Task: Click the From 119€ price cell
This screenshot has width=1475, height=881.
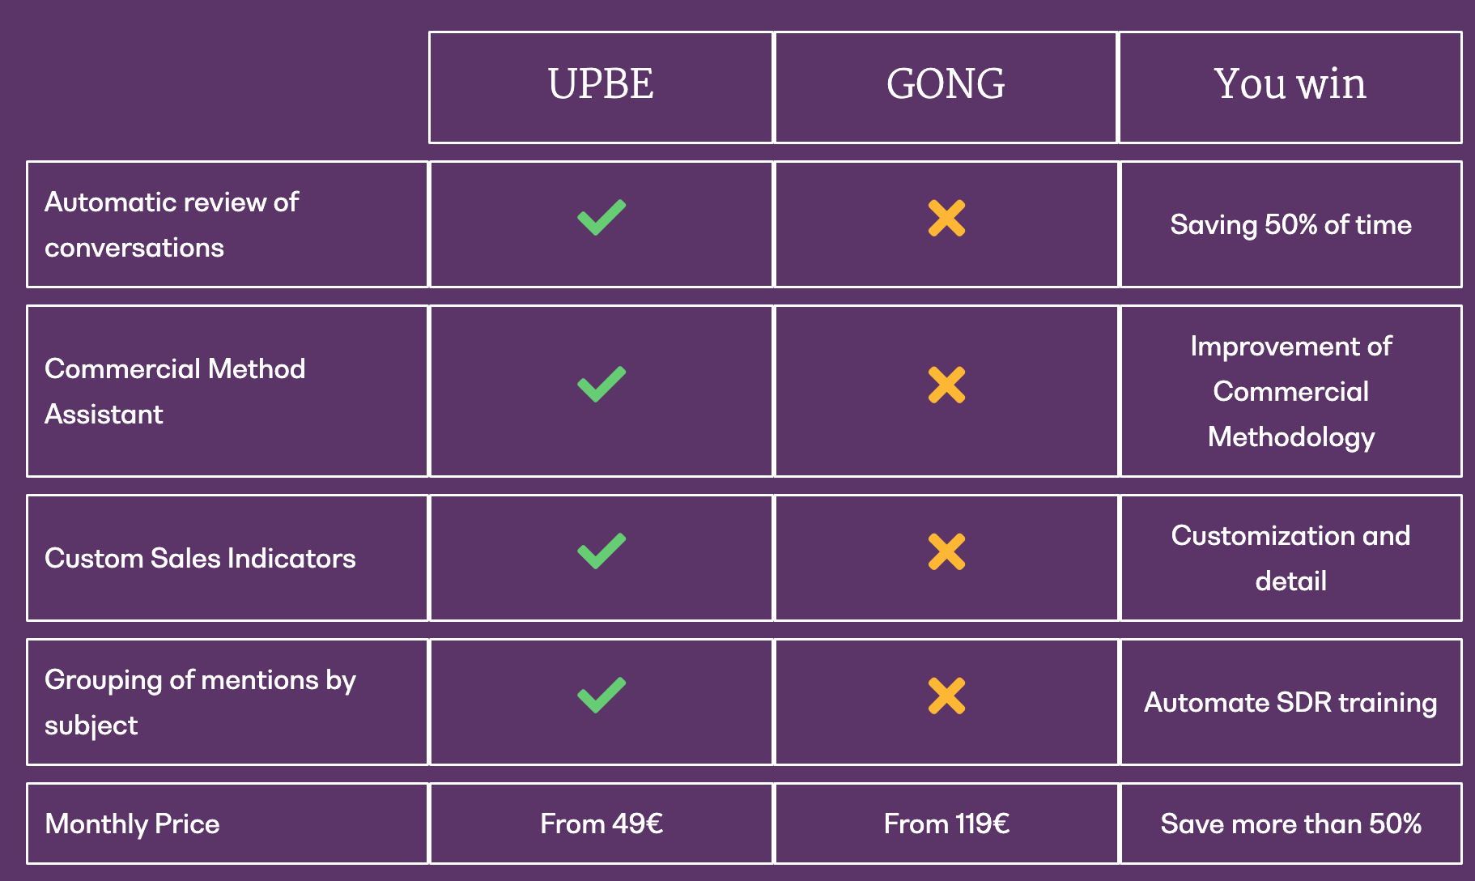Action: pyautogui.click(x=946, y=824)
